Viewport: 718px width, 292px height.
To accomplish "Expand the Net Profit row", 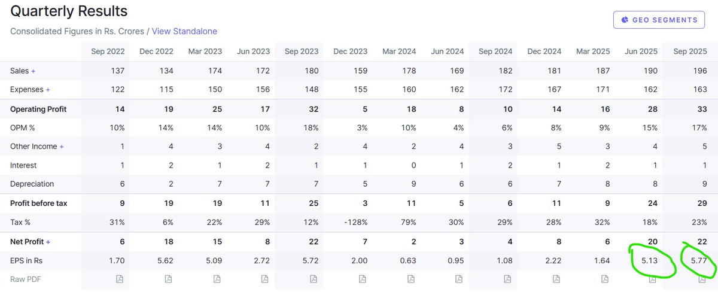I will [x=48, y=242].
